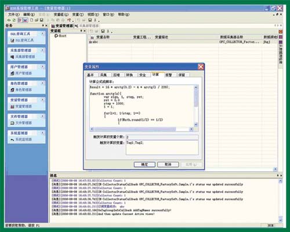290x232 pixels.
Task: Close the 消息 message pane
Action: click(x=281, y=175)
